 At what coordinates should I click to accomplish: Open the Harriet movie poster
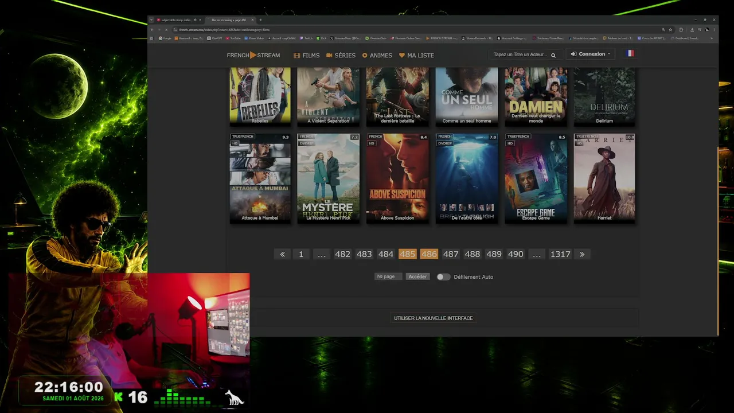tap(604, 178)
